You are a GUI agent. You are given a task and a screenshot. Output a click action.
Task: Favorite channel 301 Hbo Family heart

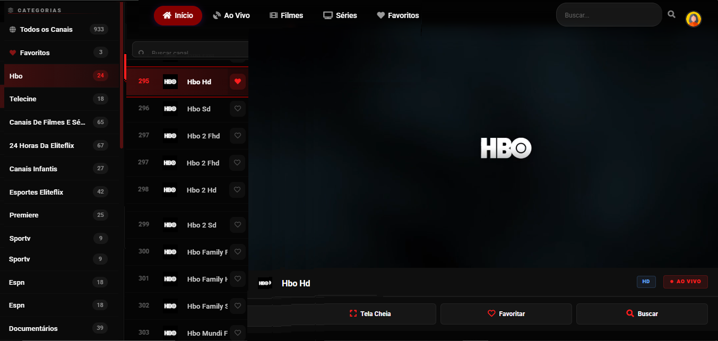pos(238,279)
